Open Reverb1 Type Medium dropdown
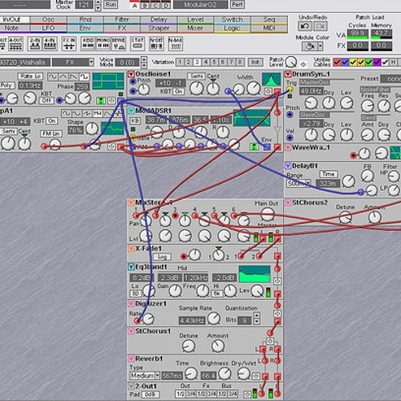This screenshot has width=401, height=401. (x=157, y=376)
